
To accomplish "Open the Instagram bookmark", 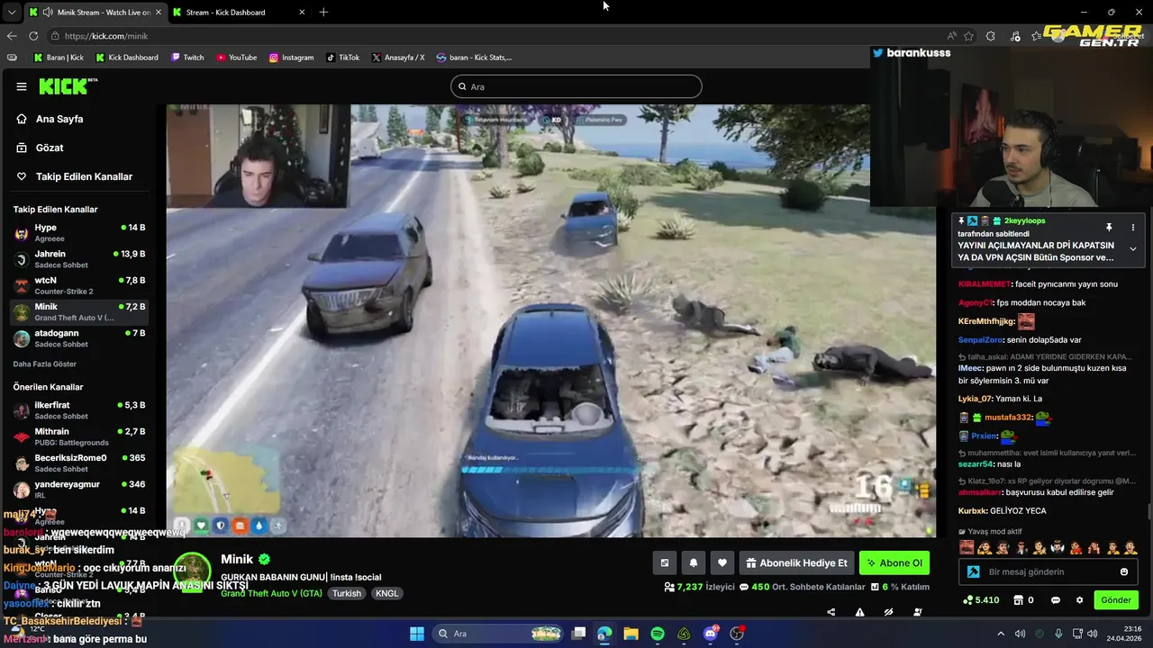I will point(291,58).
